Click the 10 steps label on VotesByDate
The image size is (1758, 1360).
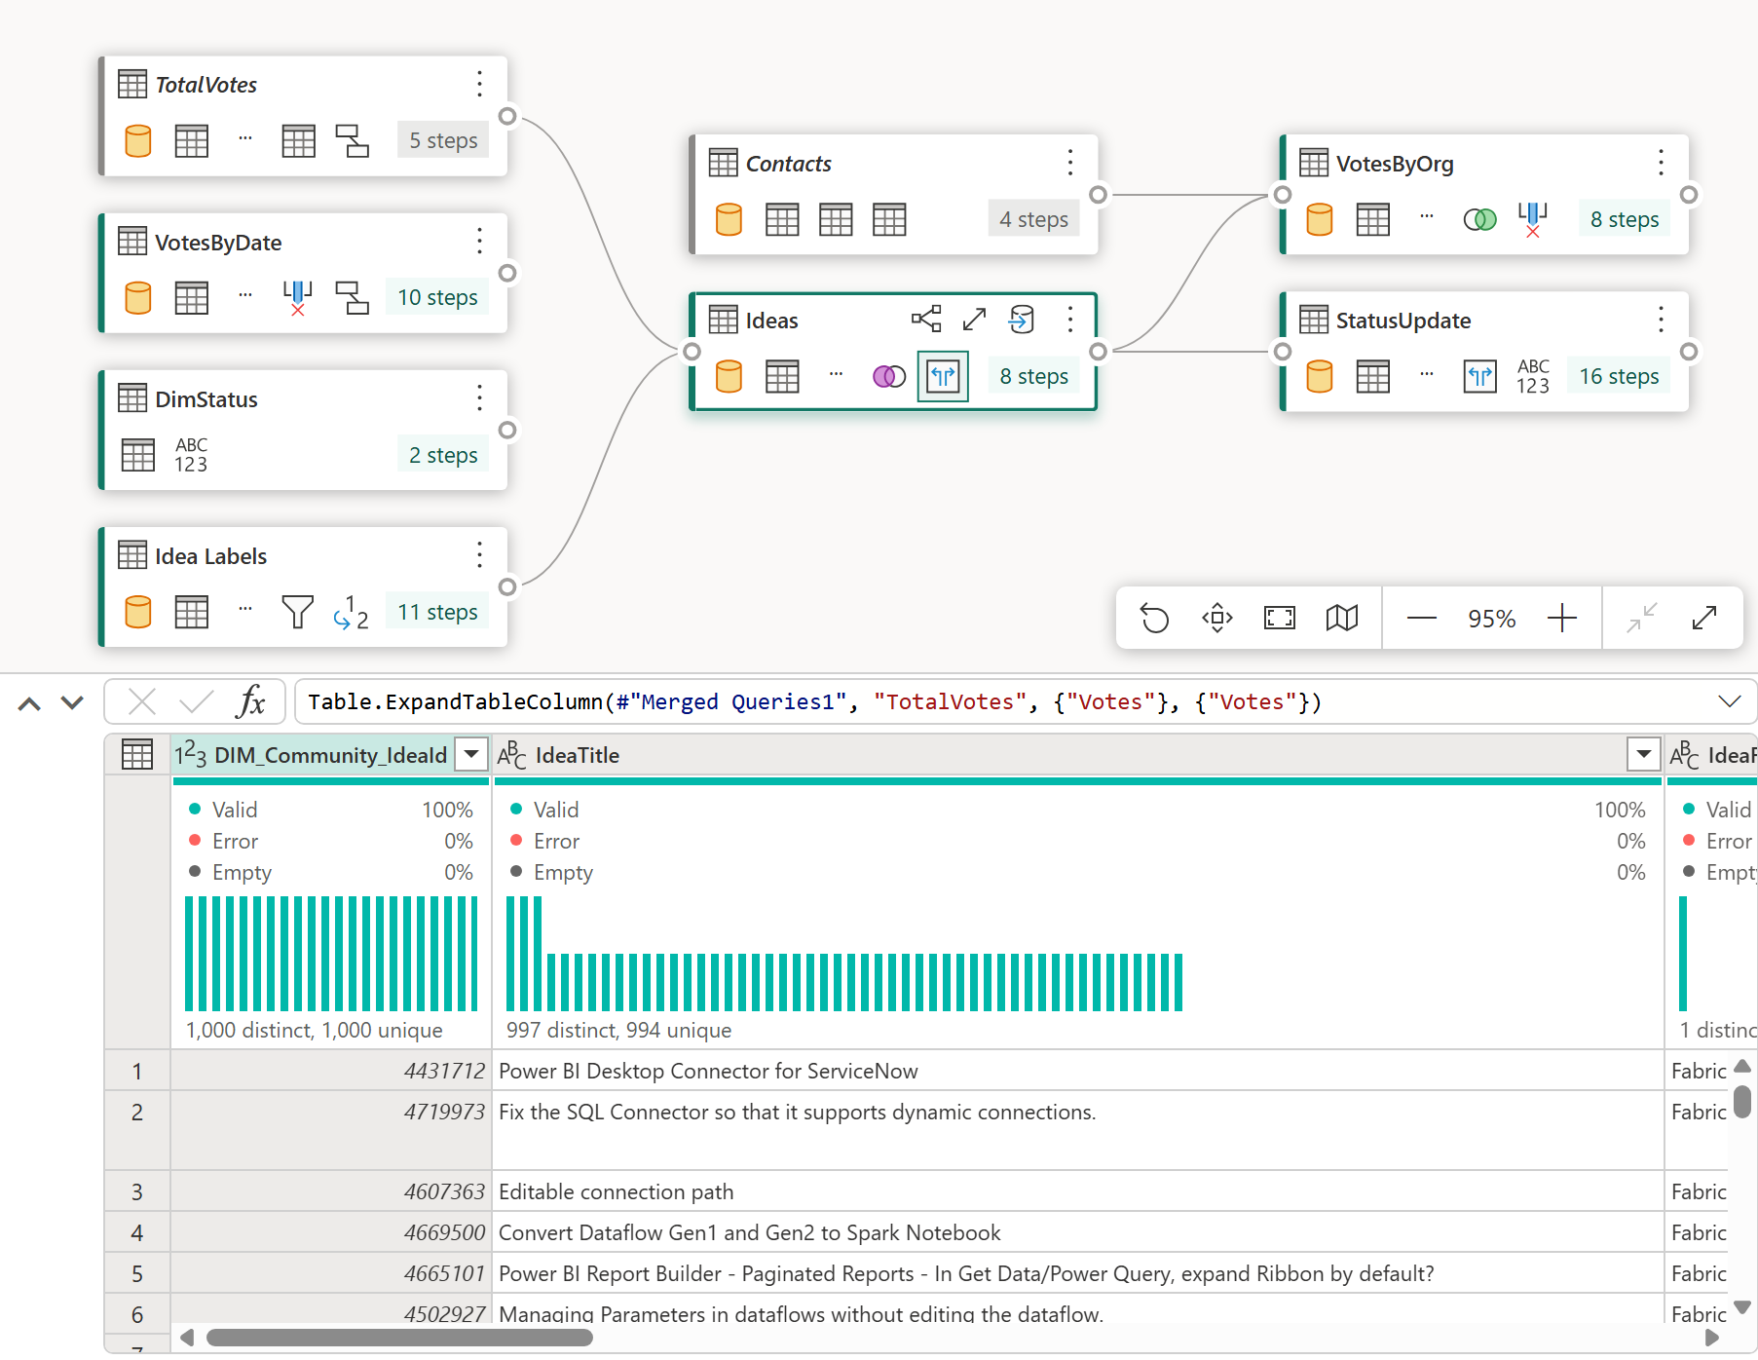[x=437, y=297]
